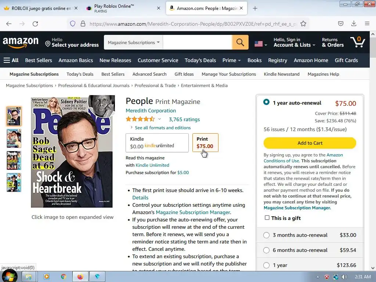Open Best Sellers in main nav
This screenshot has width=376, height=282.
[x=39, y=60]
